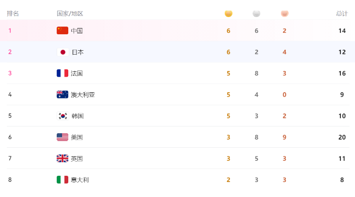Screen dimensions: 355x197
Task: Click the Italy flag icon
Action: click(x=62, y=180)
